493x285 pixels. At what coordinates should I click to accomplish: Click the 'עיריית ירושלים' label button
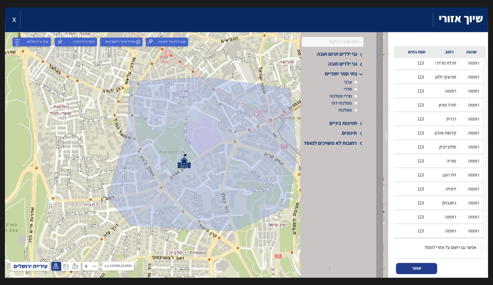coord(30,266)
